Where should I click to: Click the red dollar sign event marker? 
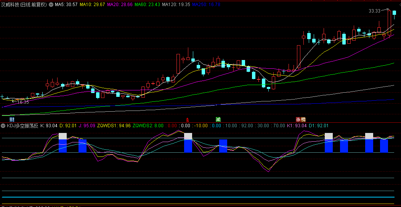pos(187,119)
